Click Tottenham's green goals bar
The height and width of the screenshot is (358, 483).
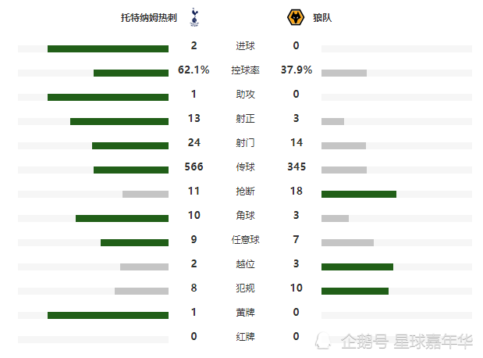point(108,48)
